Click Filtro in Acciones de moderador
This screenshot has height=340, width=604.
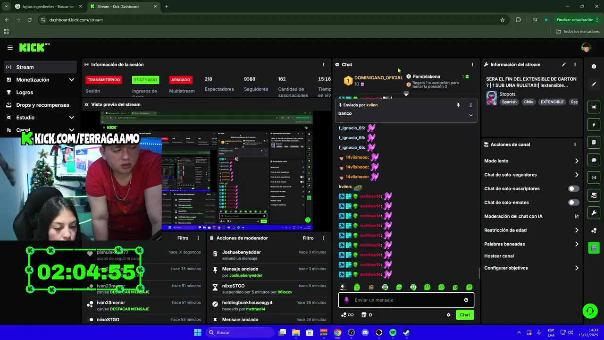coord(308,238)
